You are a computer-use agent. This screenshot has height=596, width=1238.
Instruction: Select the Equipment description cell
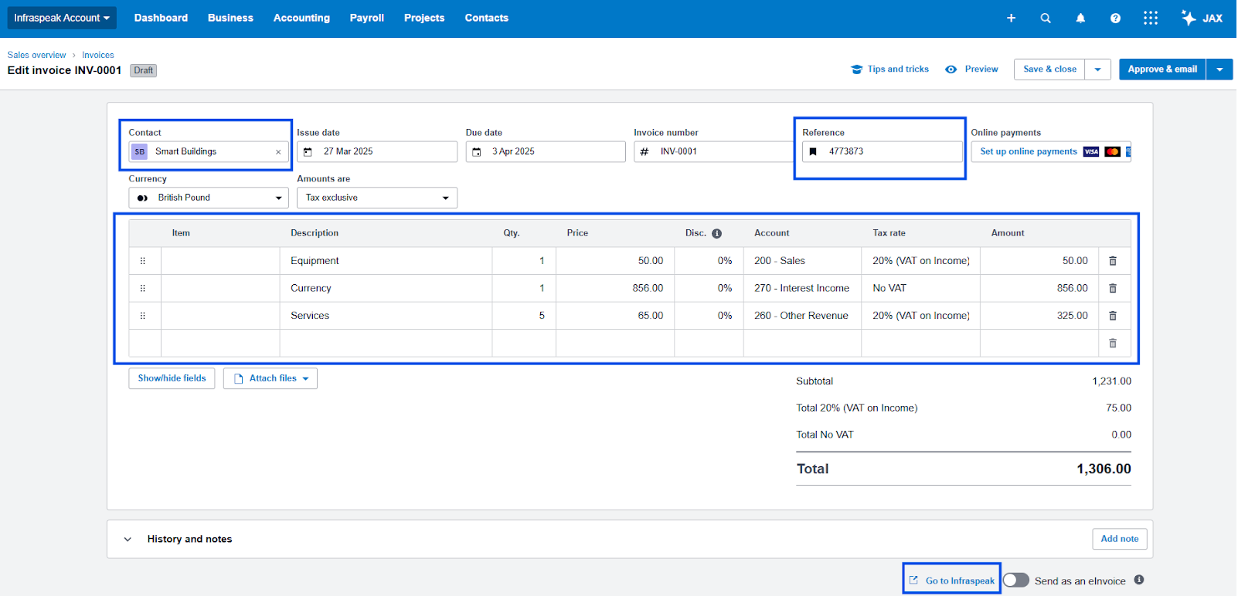click(386, 261)
